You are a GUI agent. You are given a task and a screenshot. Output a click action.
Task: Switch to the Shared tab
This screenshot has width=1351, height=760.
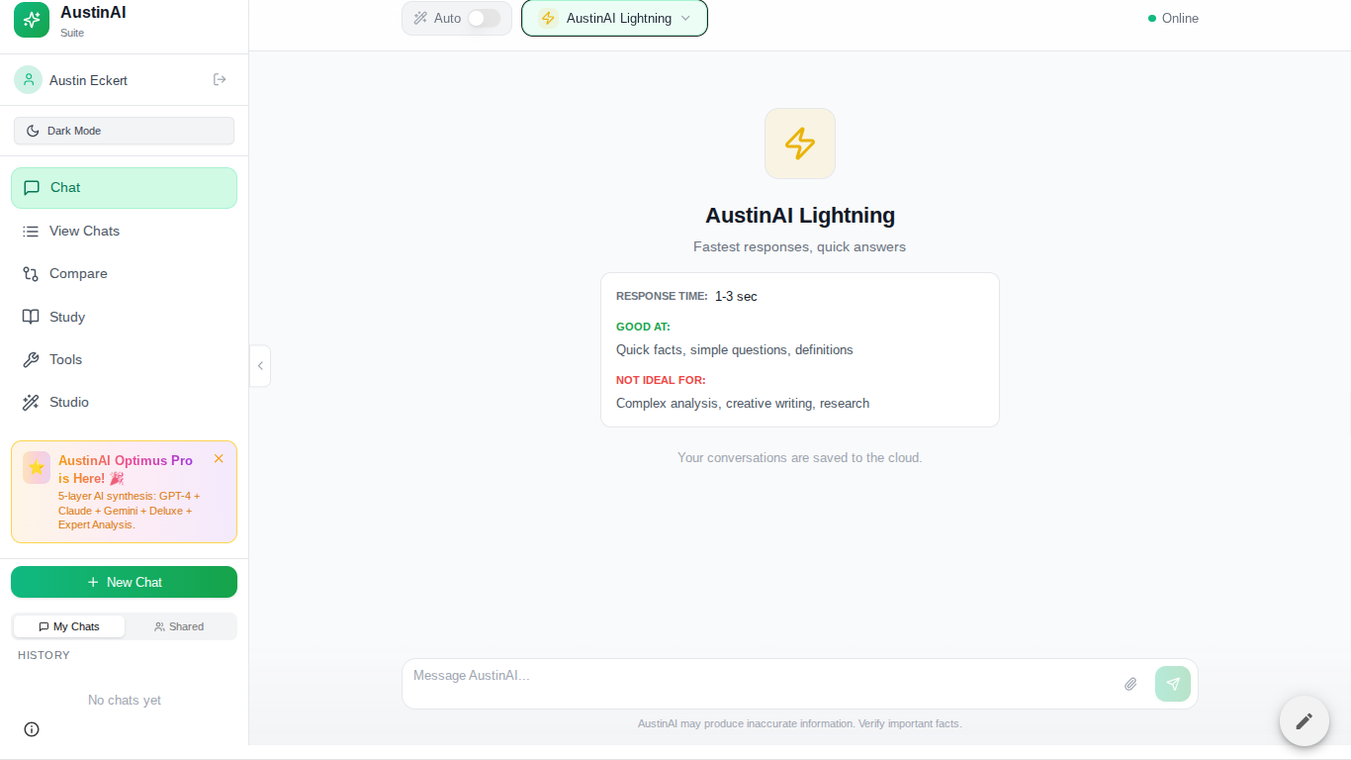point(179,626)
